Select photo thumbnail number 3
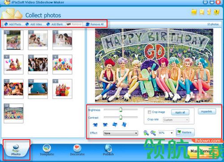Screen dimensions: 224x162 click(62, 40)
